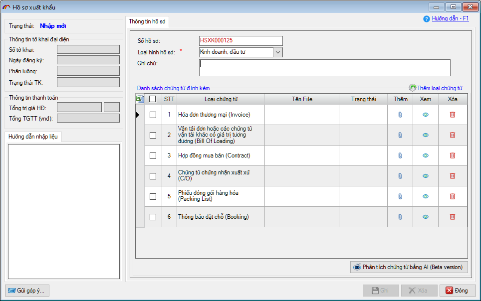
Task: Toggle the select-all checkbox in grid header
Action: tap(153, 99)
